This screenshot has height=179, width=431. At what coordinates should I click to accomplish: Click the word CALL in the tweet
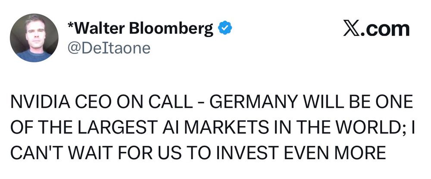(170, 102)
